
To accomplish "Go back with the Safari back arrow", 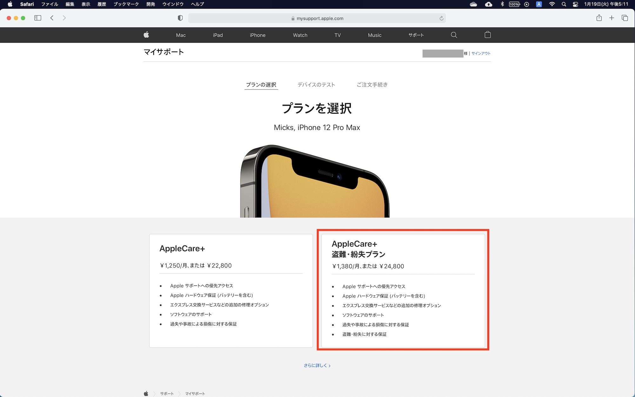I will coord(52,18).
